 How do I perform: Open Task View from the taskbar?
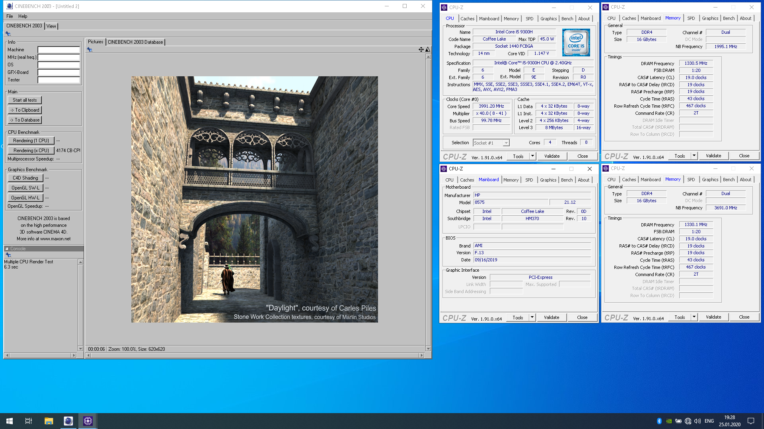29,421
